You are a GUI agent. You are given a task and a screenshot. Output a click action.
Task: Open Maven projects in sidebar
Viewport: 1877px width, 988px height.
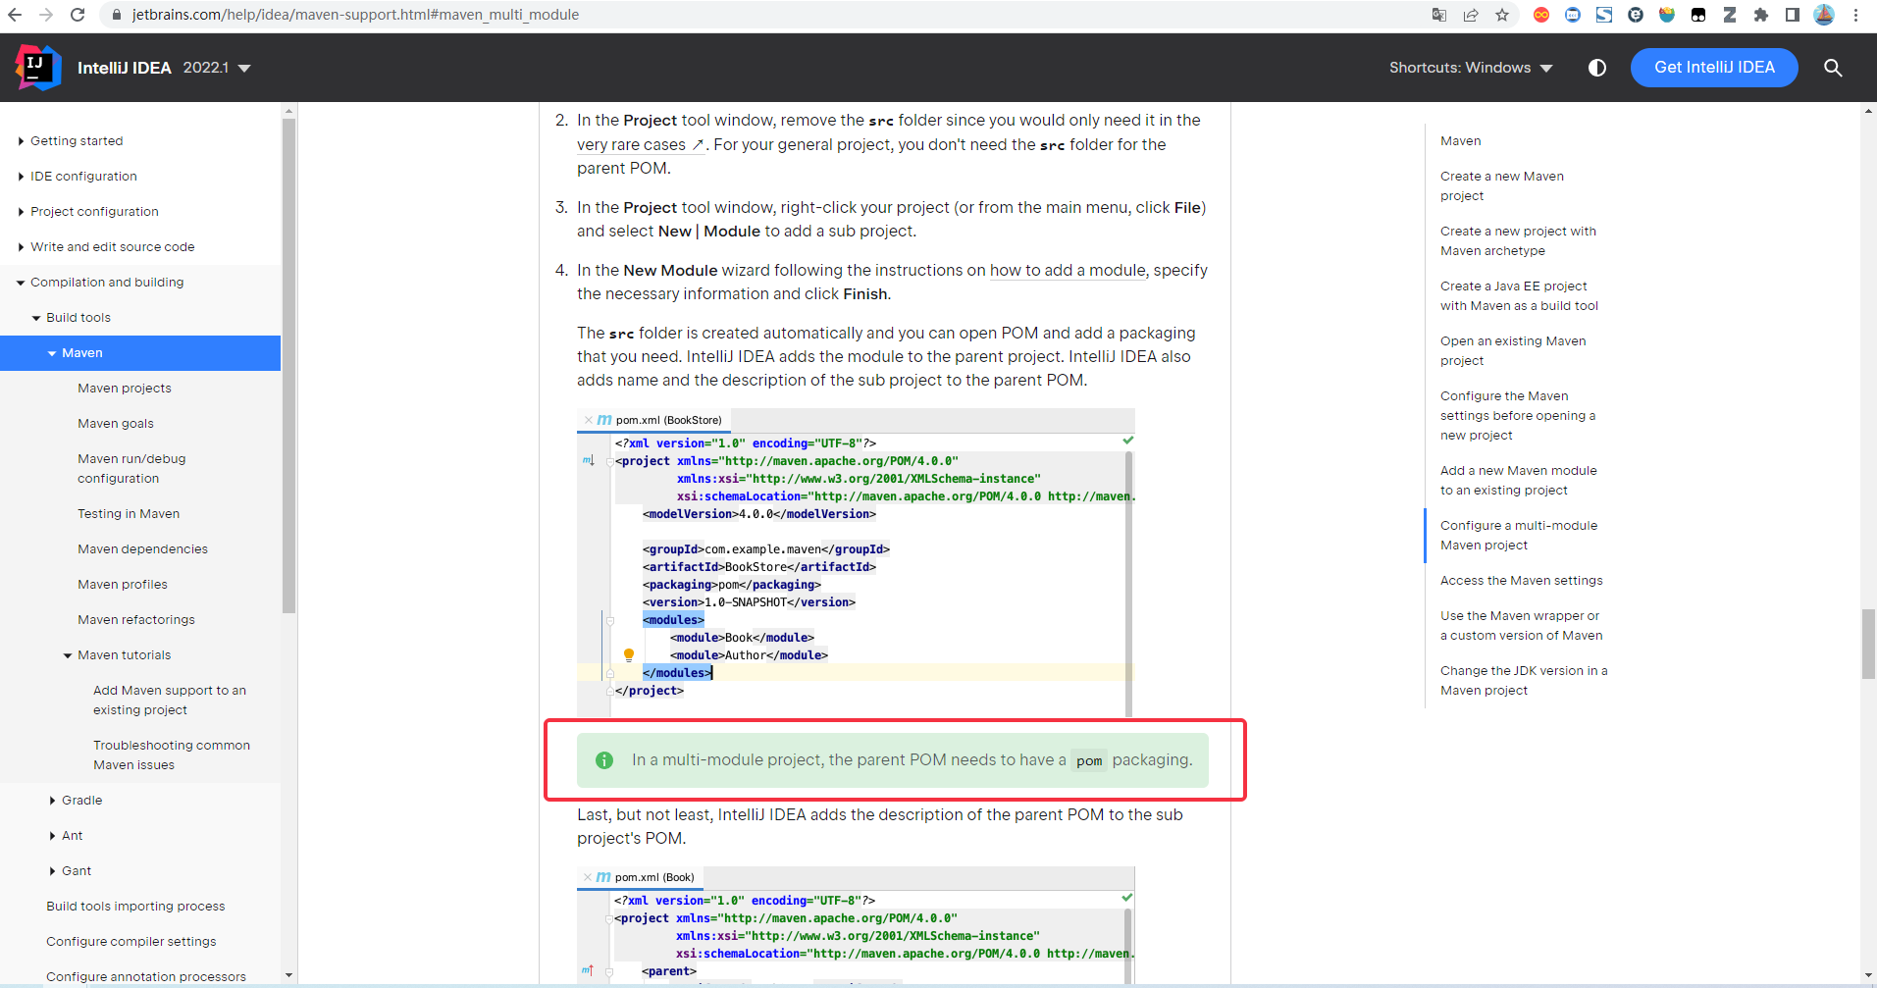tap(125, 389)
